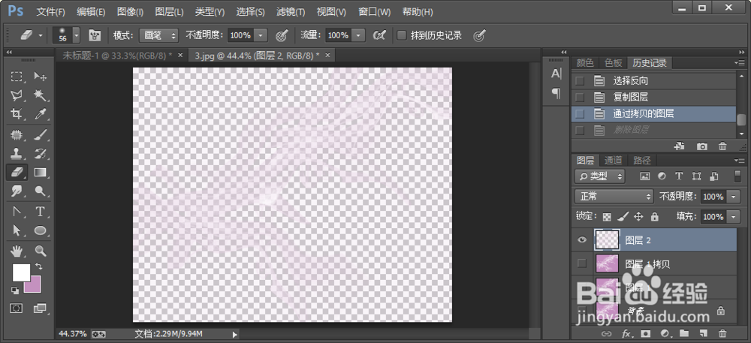The image size is (751, 343).
Task: Select the Brush tool
Action: (41, 135)
